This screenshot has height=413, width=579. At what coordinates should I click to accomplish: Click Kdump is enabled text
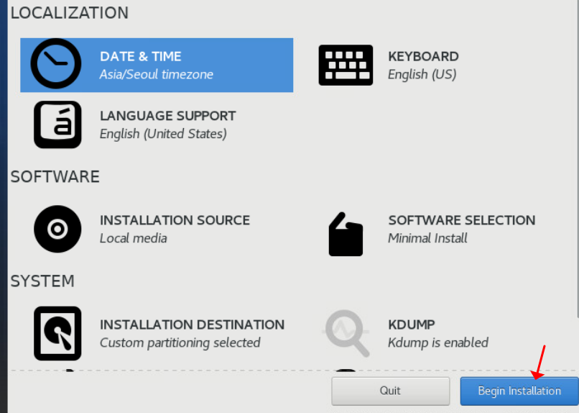tap(438, 342)
